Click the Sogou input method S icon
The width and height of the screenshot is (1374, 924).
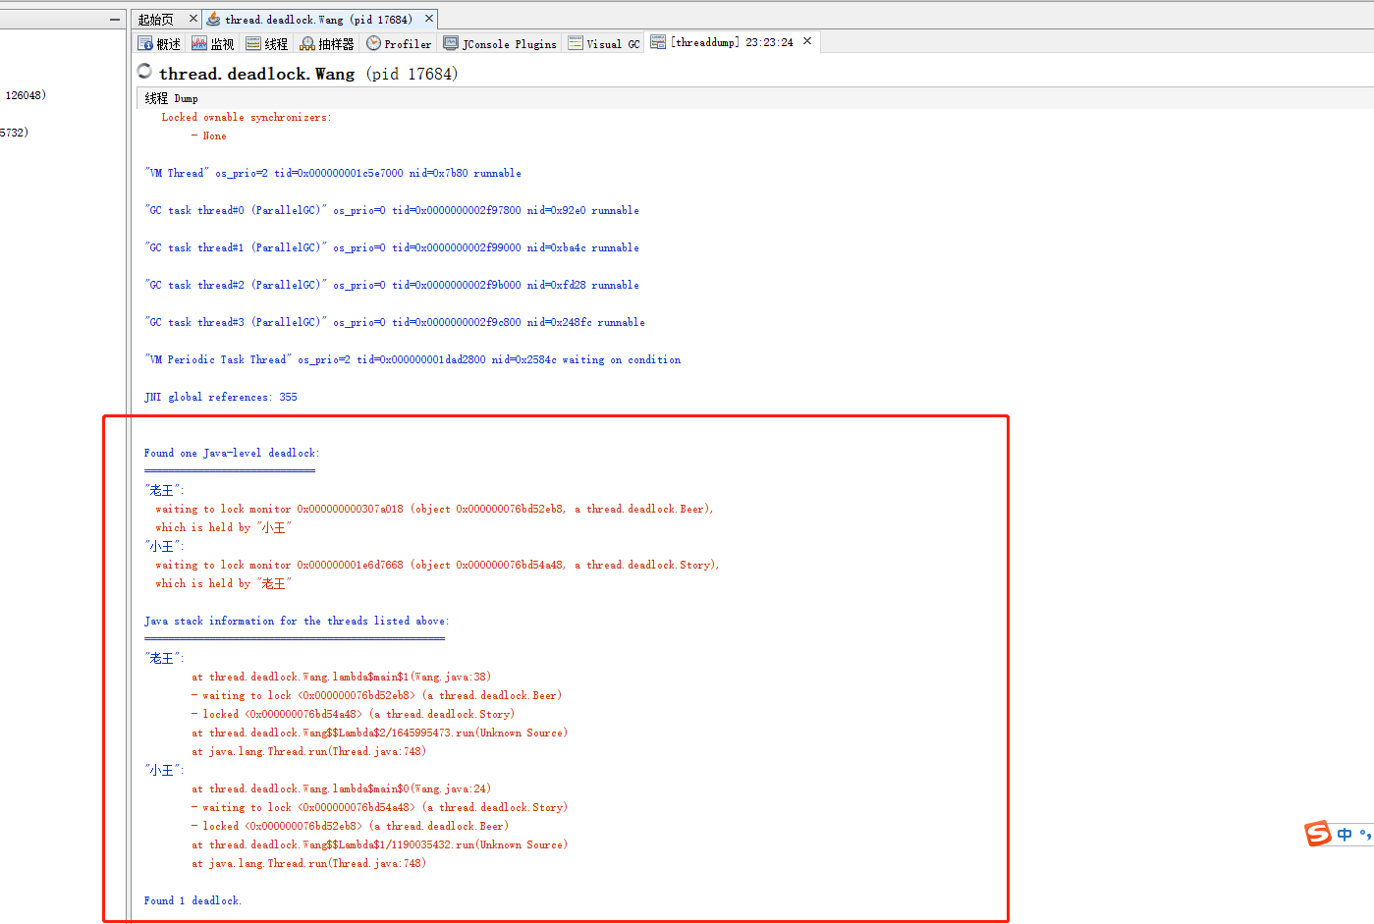pos(1318,833)
